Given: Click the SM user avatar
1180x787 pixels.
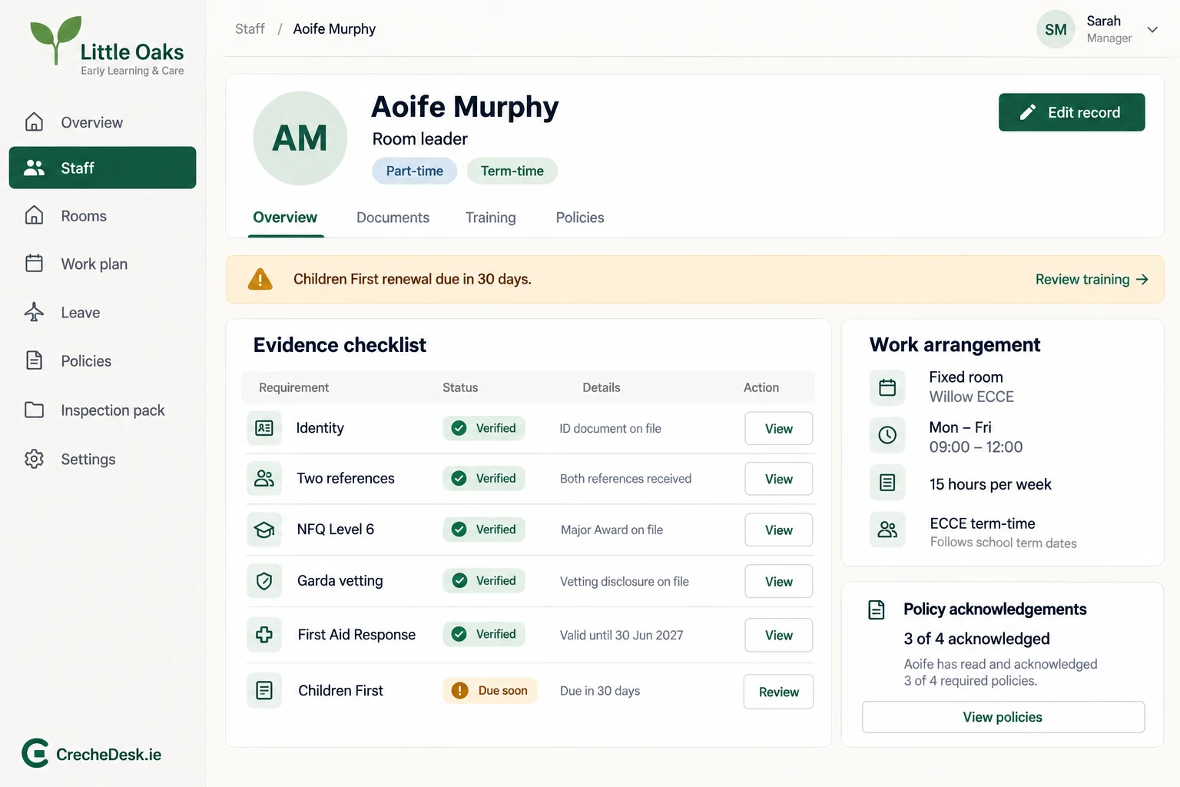Looking at the screenshot, I should point(1056,29).
